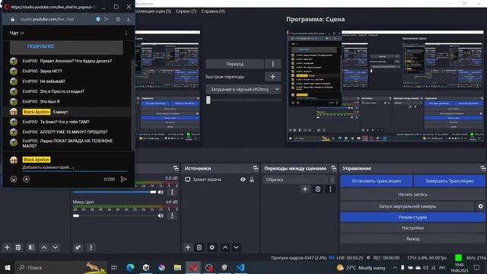This screenshot has width=487, height=274.
Task: Move scene up arrow
Action: (x=44, y=247)
